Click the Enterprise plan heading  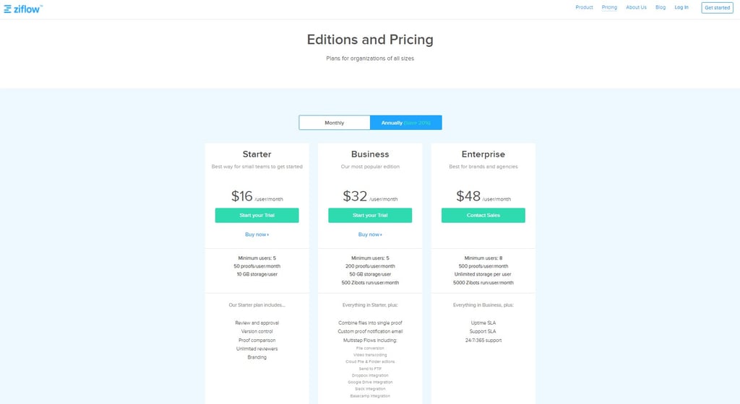tap(483, 154)
